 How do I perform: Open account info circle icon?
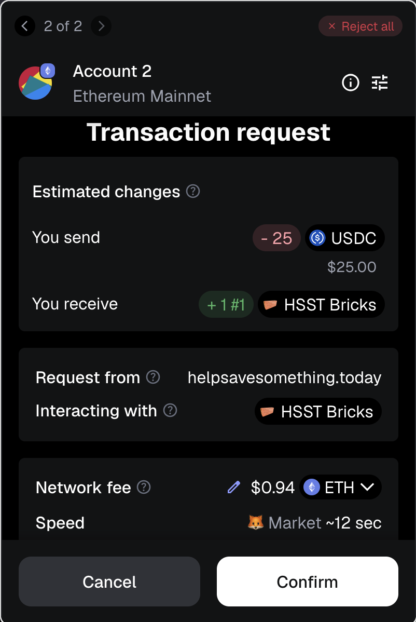[351, 83]
